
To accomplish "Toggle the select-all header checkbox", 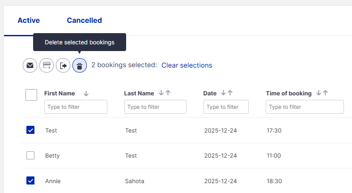I will pyautogui.click(x=31, y=94).
